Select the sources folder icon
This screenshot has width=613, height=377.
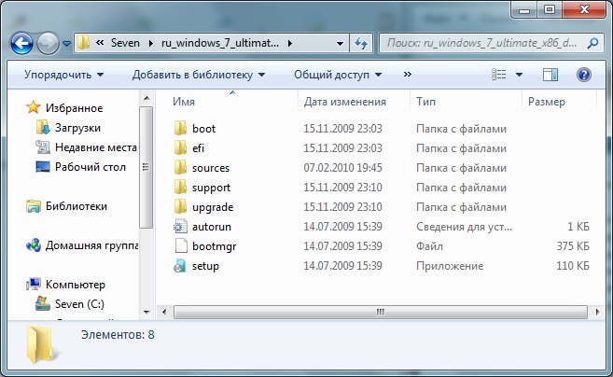tap(180, 167)
